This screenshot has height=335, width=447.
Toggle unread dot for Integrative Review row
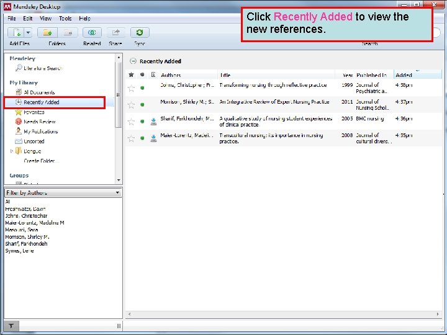(x=142, y=105)
